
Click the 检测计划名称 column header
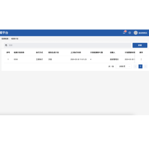click(19, 52)
